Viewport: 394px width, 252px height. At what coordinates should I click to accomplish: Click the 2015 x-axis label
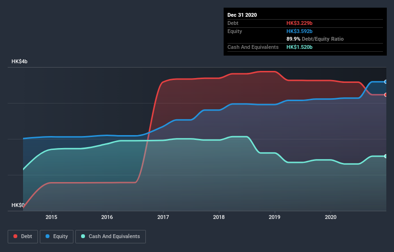coord(51,217)
